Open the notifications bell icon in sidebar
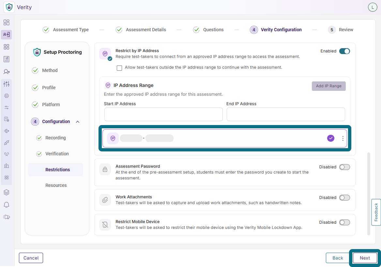381x267 pixels. (7, 205)
